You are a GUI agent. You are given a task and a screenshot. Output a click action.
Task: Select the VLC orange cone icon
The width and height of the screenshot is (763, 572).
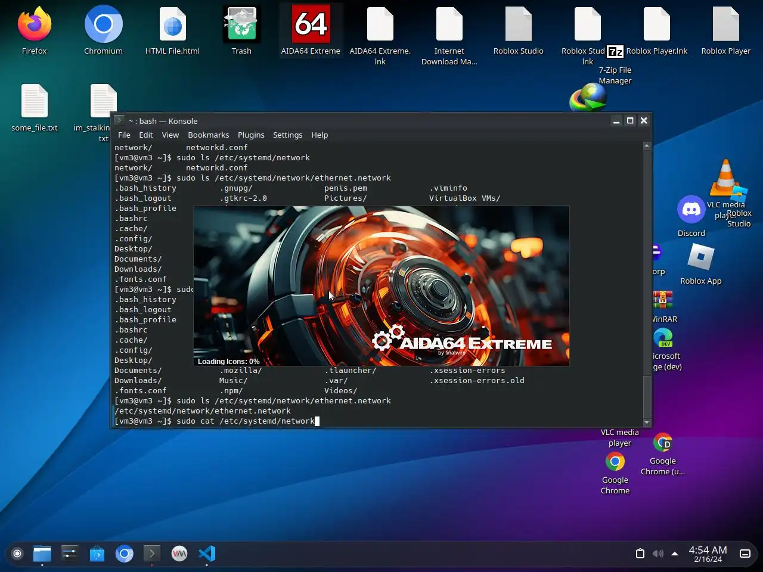725,177
